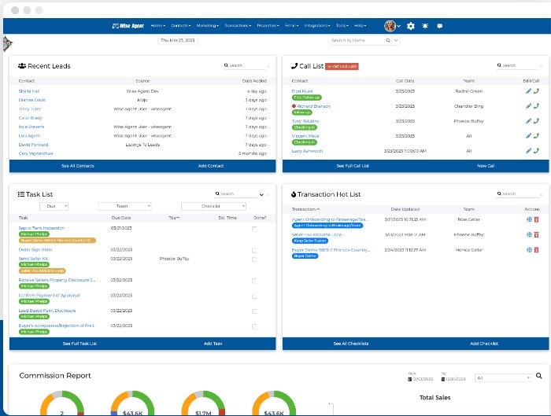Click the notifications bug icon in header

pos(425,26)
